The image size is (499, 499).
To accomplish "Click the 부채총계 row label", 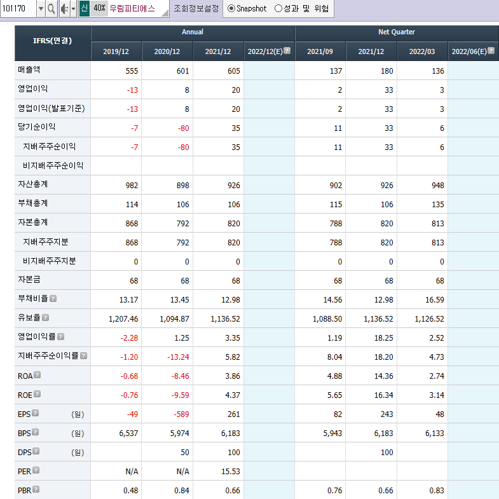I will click(x=33, y=203).
